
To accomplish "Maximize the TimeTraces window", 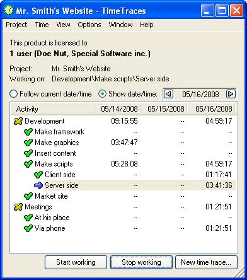I will point(222,11).
